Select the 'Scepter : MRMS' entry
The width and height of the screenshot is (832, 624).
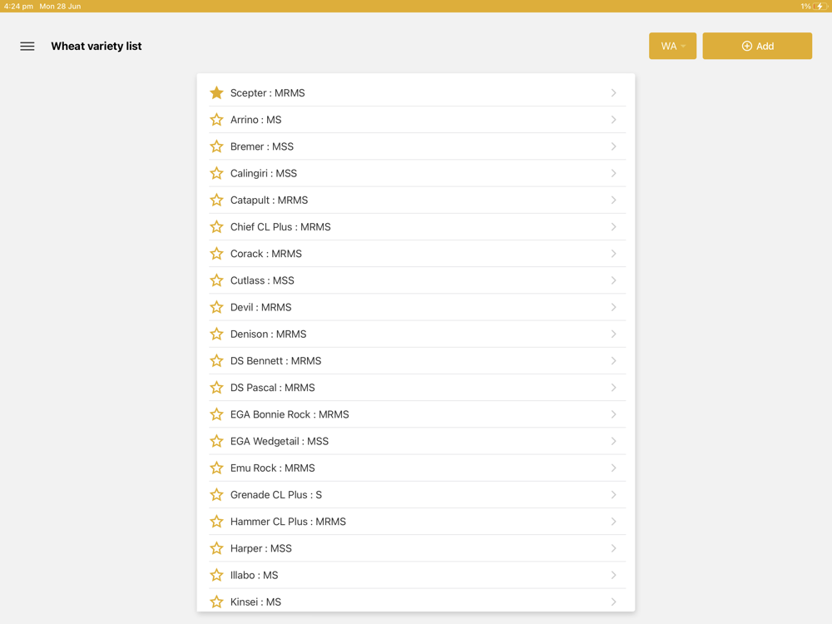point(267,93)
